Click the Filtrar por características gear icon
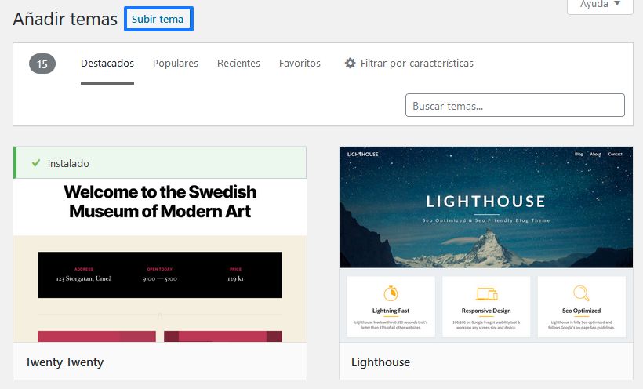 (x=350, y=64)
